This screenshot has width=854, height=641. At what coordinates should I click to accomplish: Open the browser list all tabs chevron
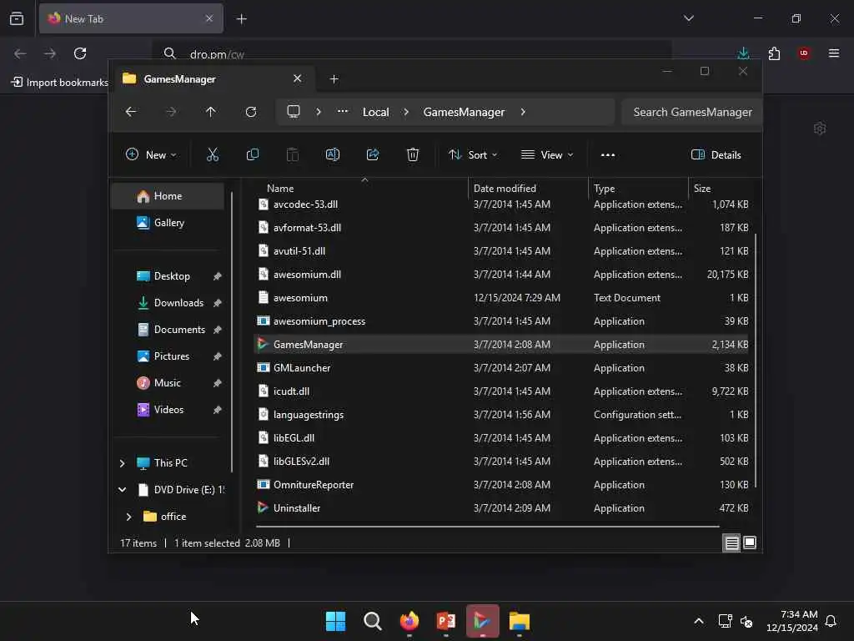(x=688, y=18)
